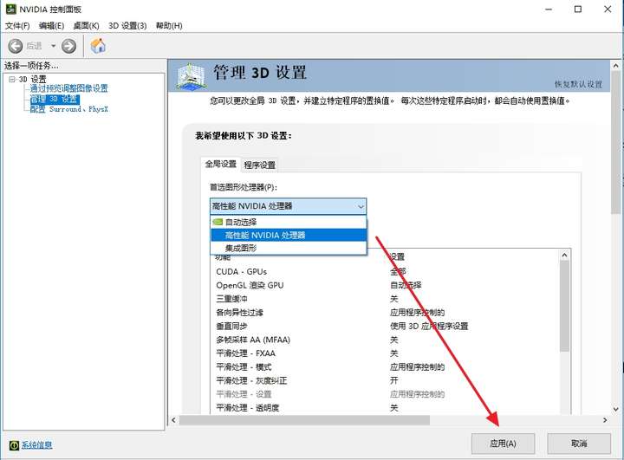The height and width of the screenshot is (460, 624).
Task: Select the 多帧采样 AA (MFAA) row
Action: [385, 340]
